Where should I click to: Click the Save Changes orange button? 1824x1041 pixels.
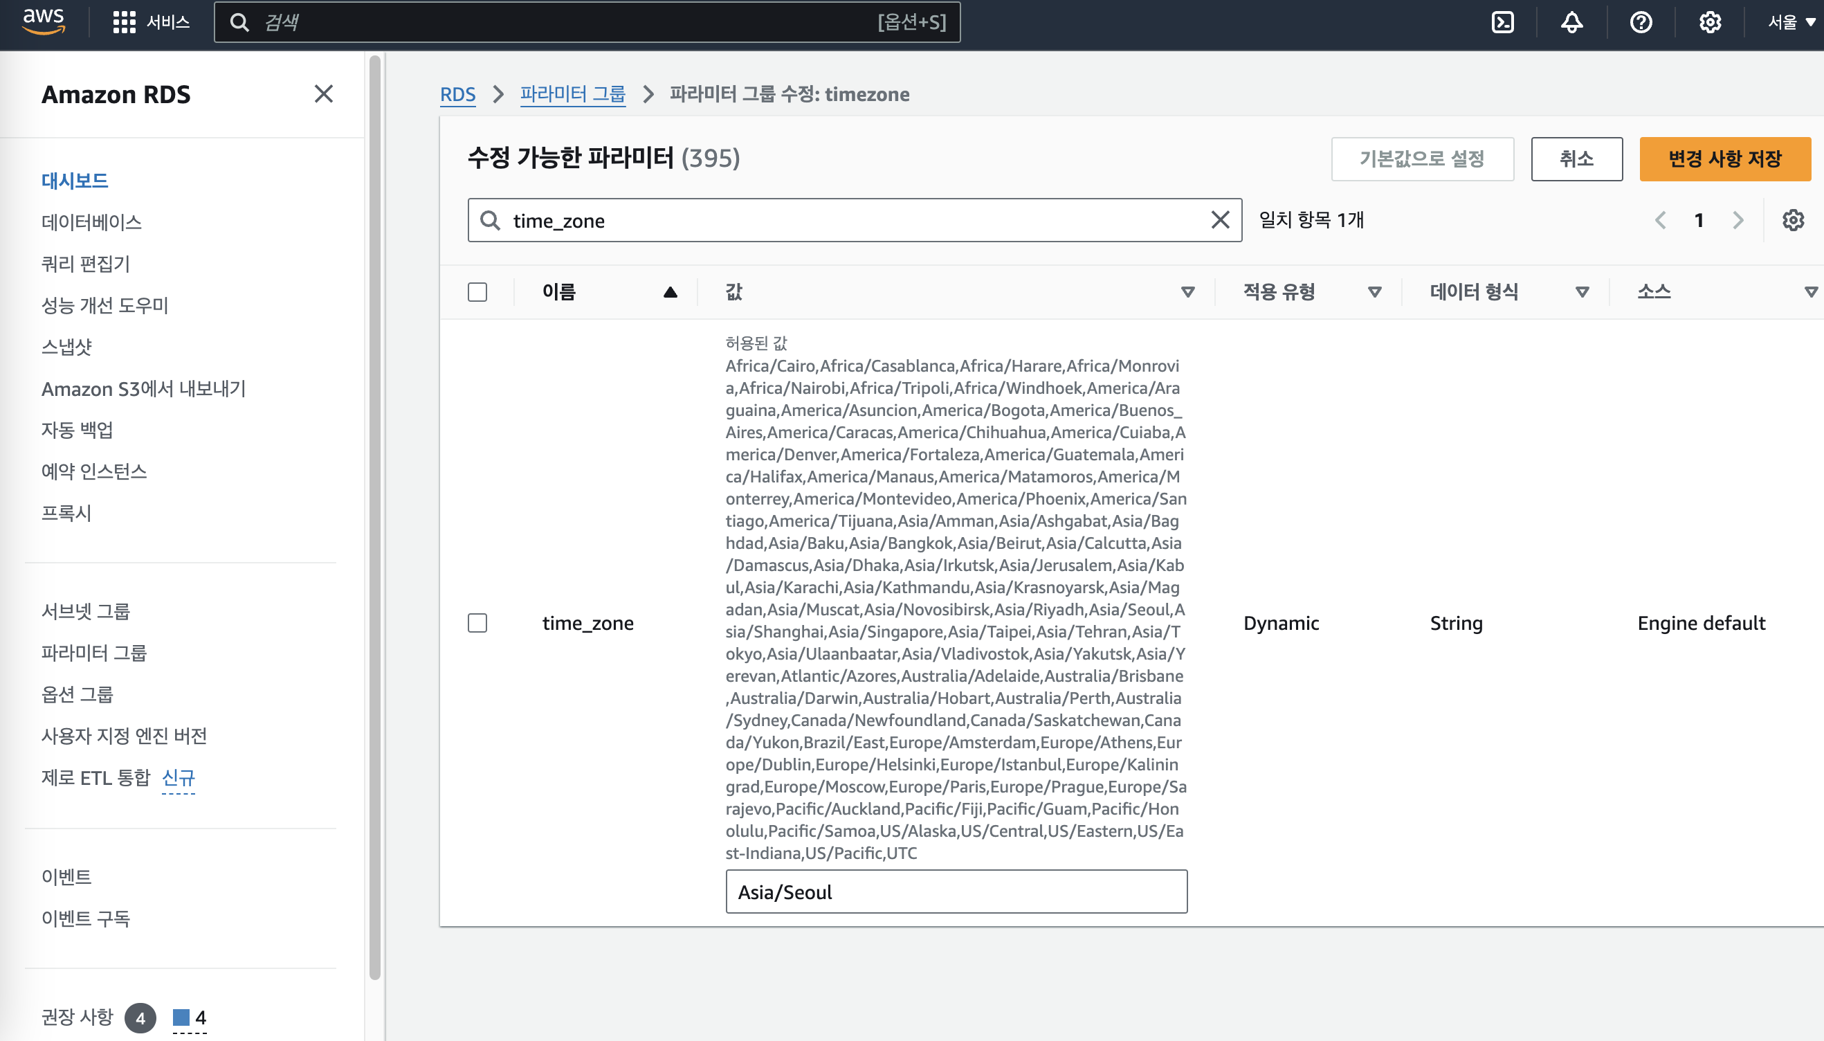coord(1724,159)
